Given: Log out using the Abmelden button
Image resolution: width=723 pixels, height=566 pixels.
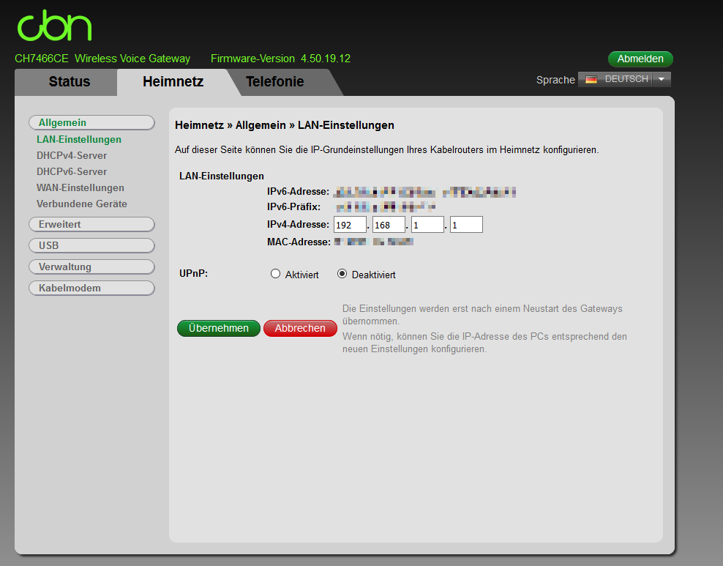Looking at the screenshot, I should coord(640,59).
